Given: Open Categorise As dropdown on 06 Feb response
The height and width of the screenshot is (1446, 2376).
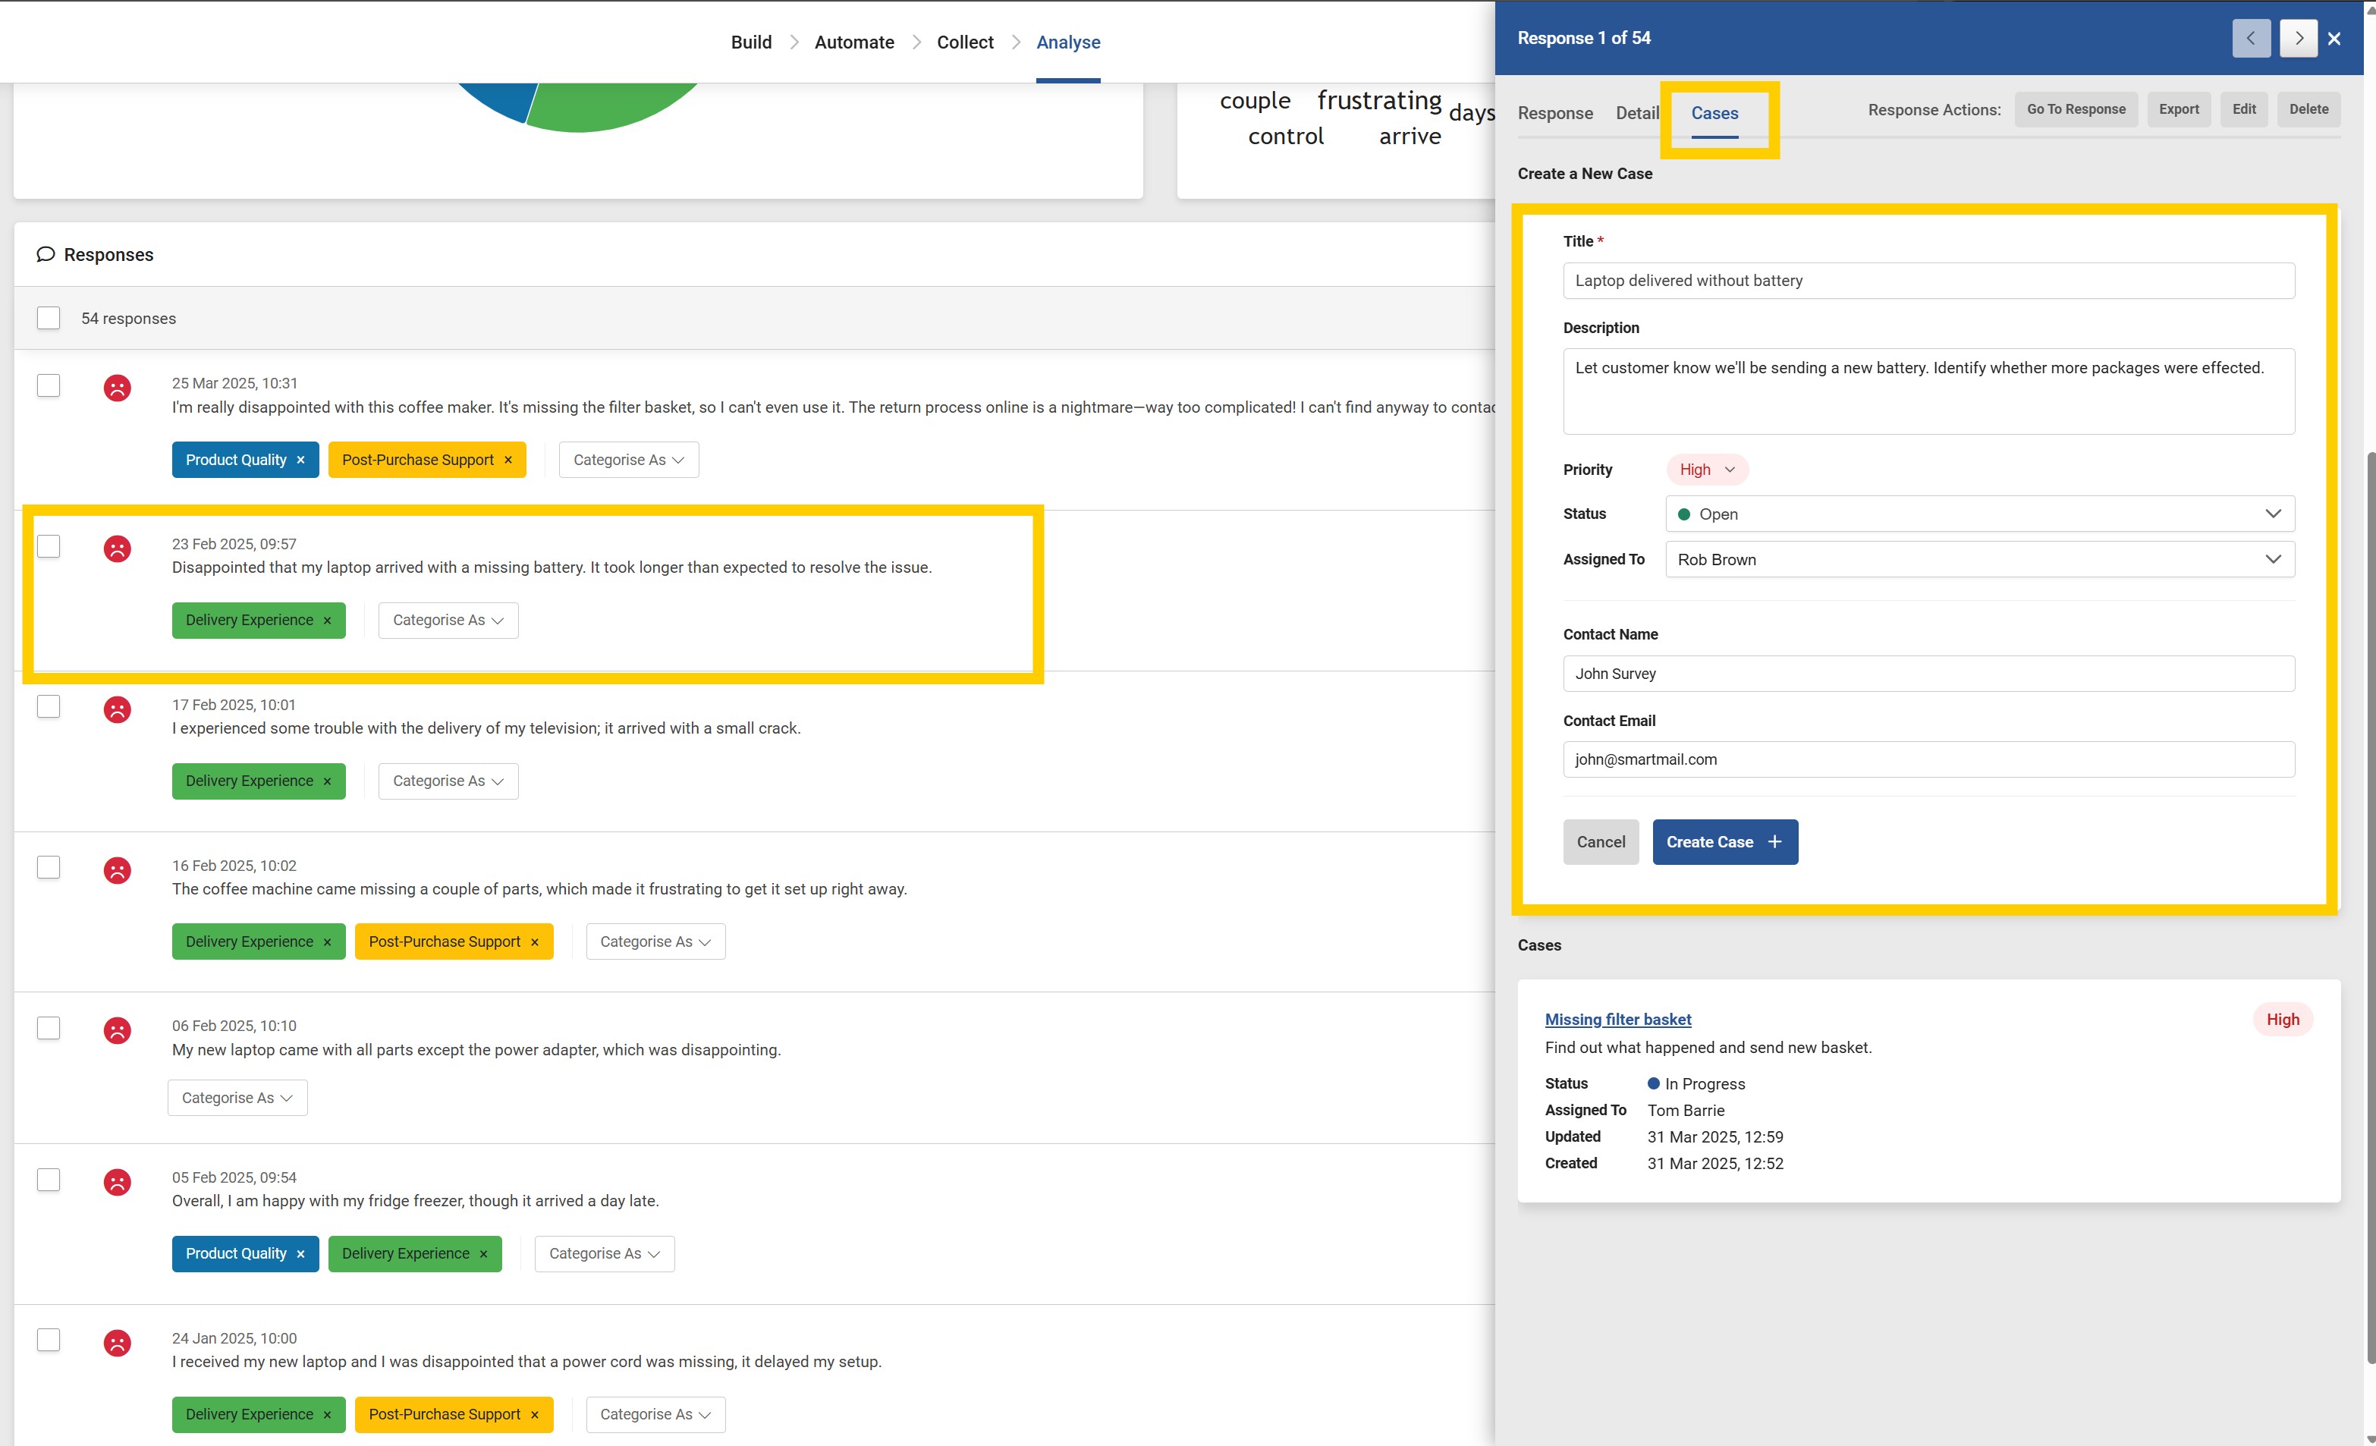Looking at the screenshot, I should (237, 1098).
